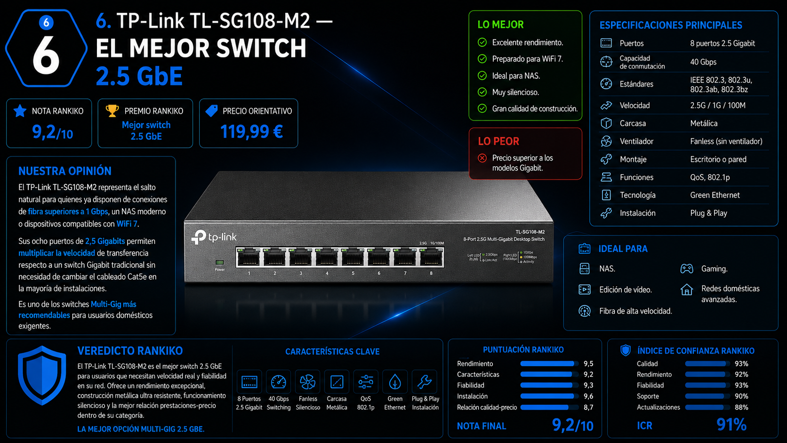Click the 'Precio superior a los modelos Gigabit' text

point(522,163)
